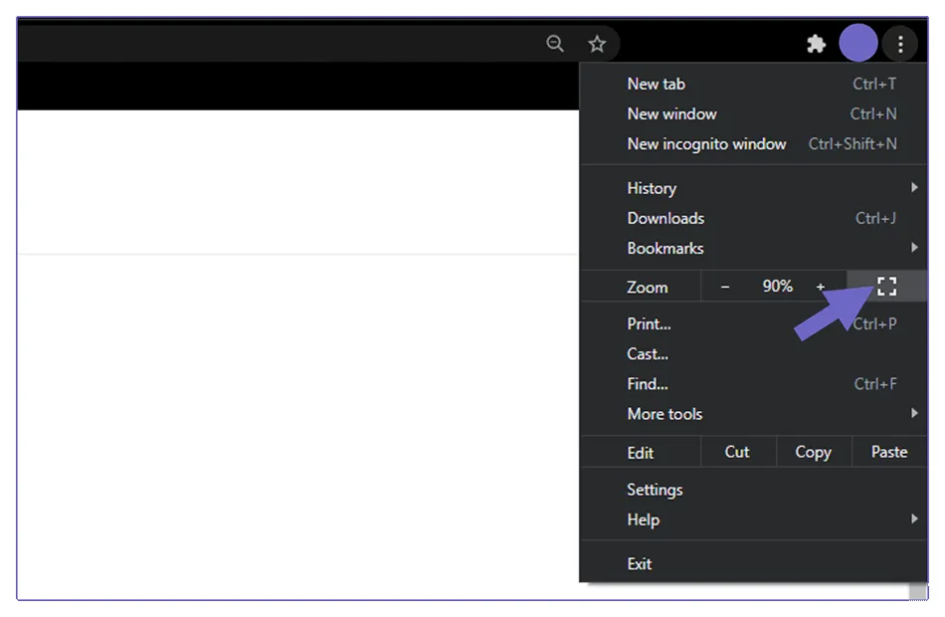
Task: Open Settings from the menu
Action: click(x=753, y=490)
